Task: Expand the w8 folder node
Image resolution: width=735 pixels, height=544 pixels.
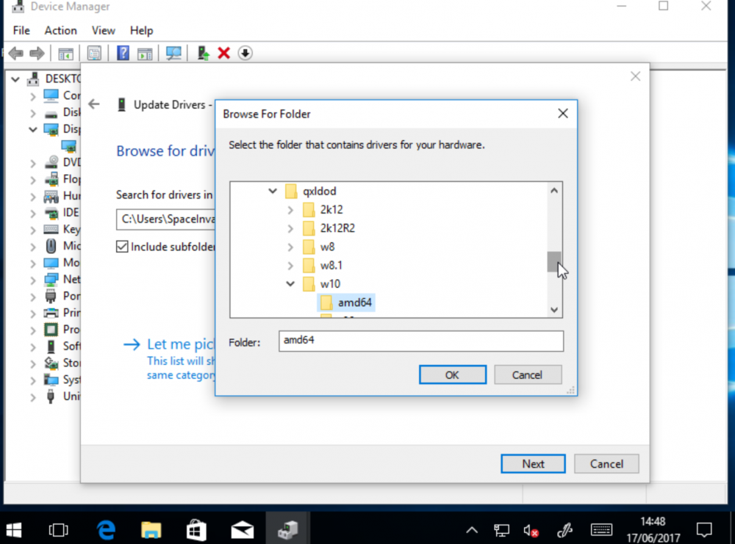Action: [290, 247]
